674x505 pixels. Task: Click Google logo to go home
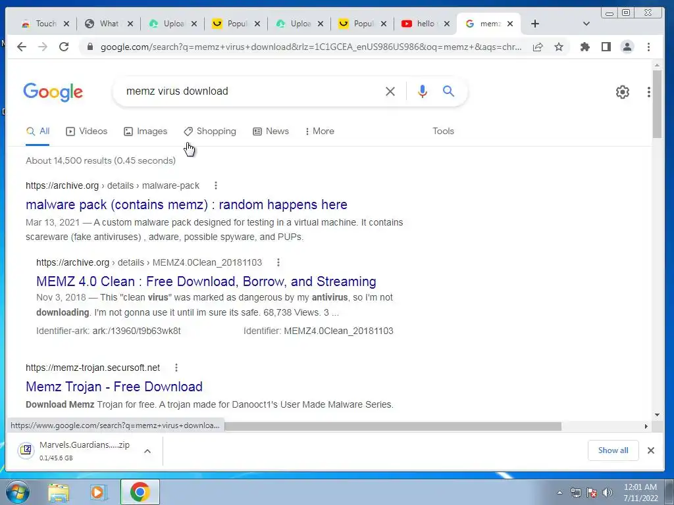[53, 92]
